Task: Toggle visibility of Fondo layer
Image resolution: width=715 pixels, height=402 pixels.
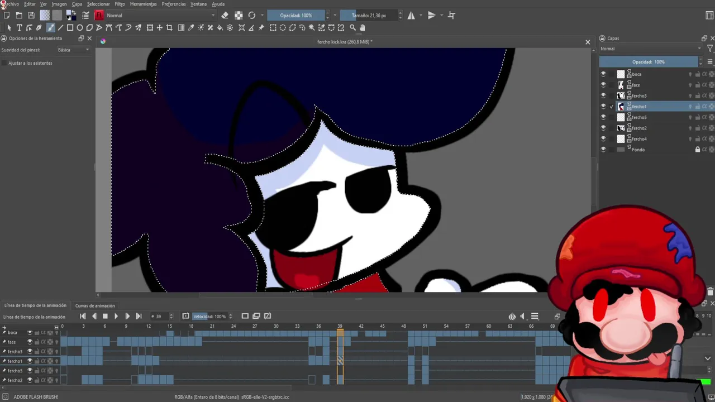Action: tap(603, 150)
